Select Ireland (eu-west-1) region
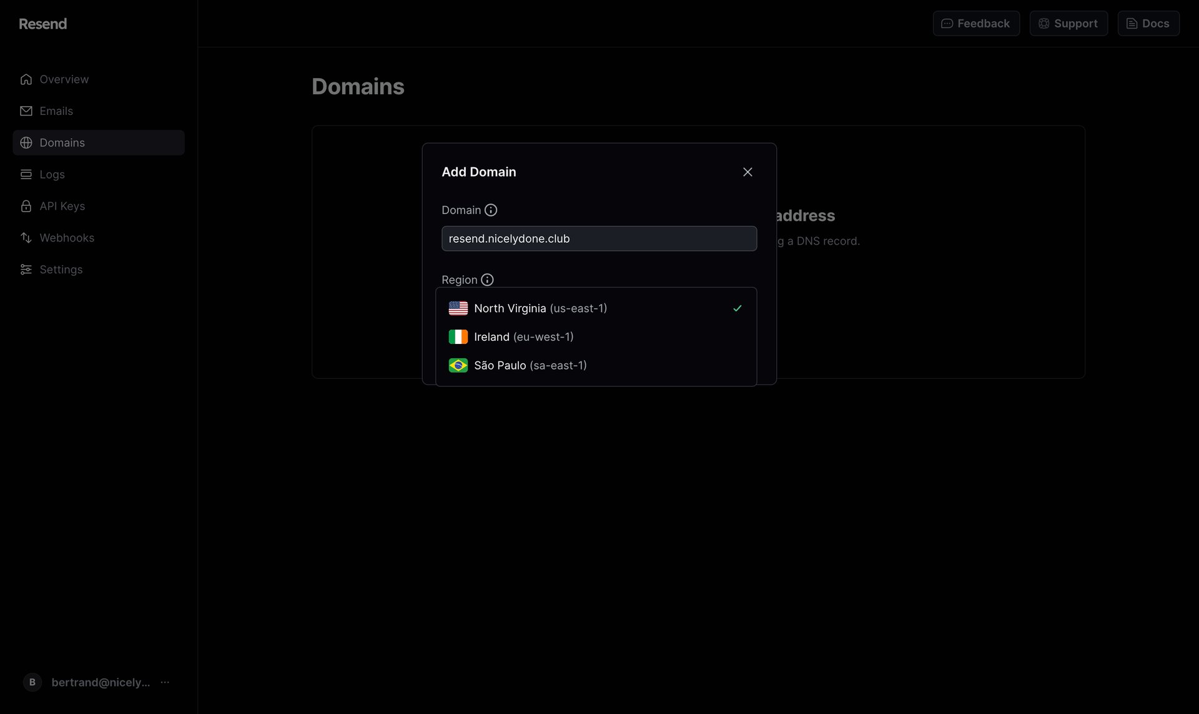The width and height of the screenshot is (1199, 714). click(x=524, y=336)
